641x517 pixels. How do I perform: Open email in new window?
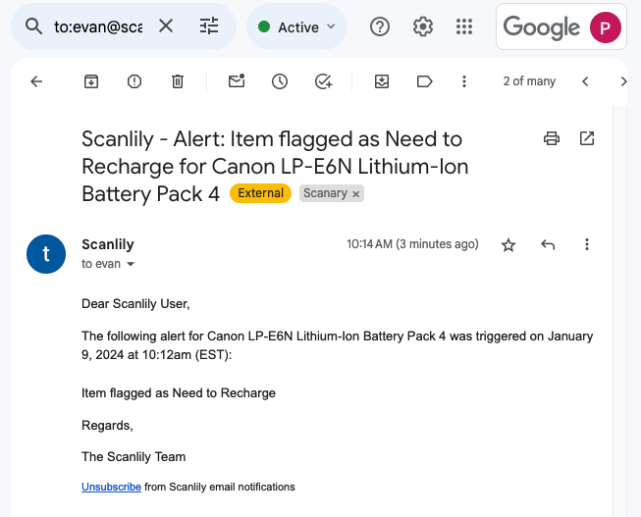click(x=587, y=139)
